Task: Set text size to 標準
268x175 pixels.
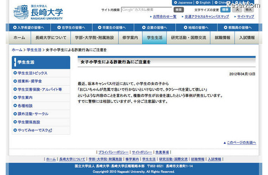Action: coord(225,10)
